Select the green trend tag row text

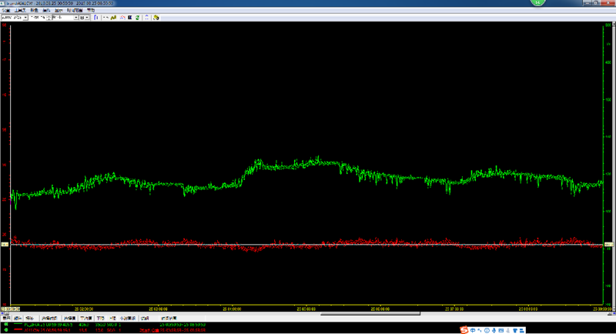[49, 325]
